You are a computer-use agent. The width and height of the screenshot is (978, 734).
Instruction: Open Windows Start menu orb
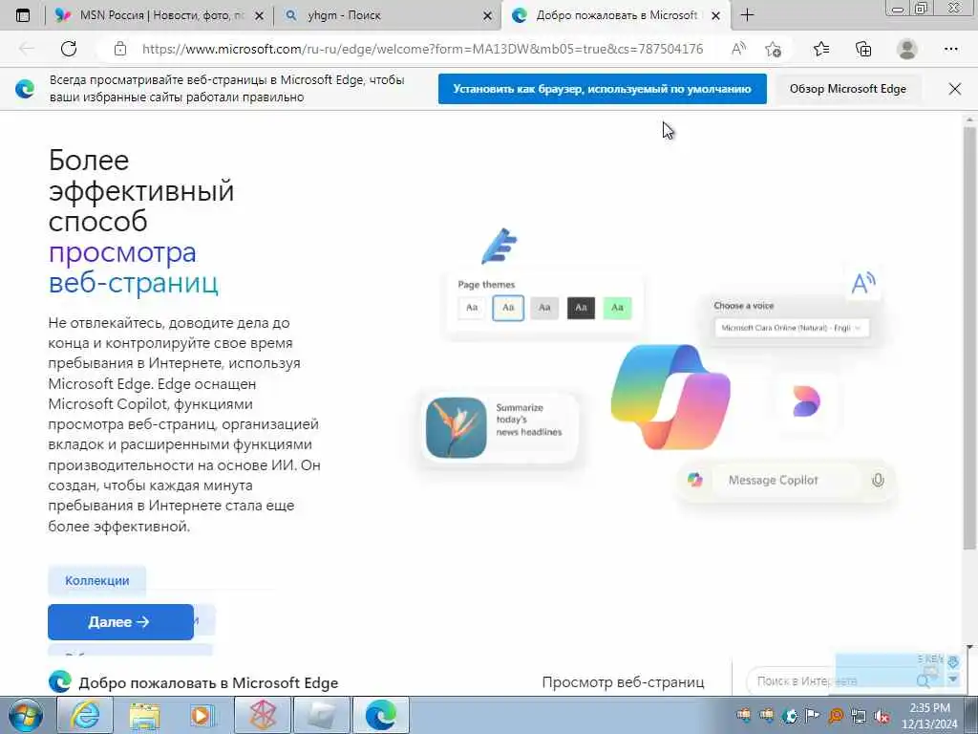pyautogui.click(x=26, y=715)
